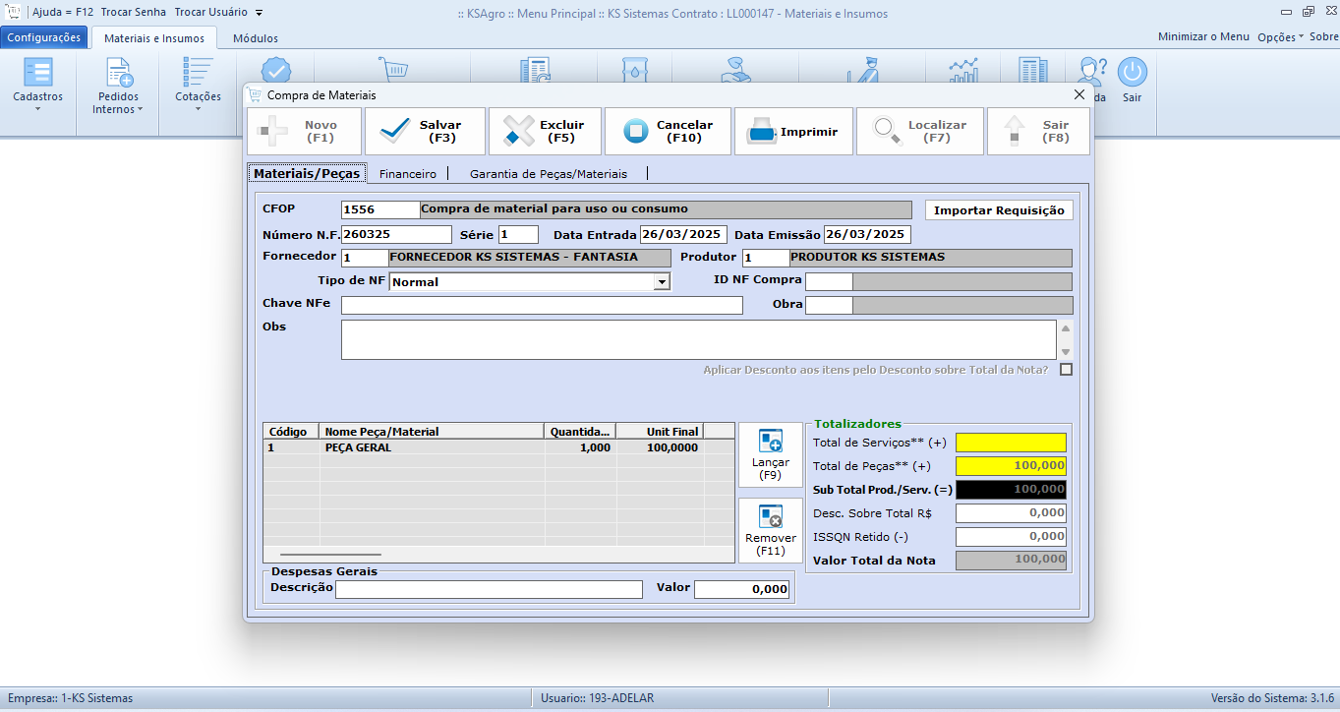
Task: Click the Importar Requisição button
Action: [998, 210]
